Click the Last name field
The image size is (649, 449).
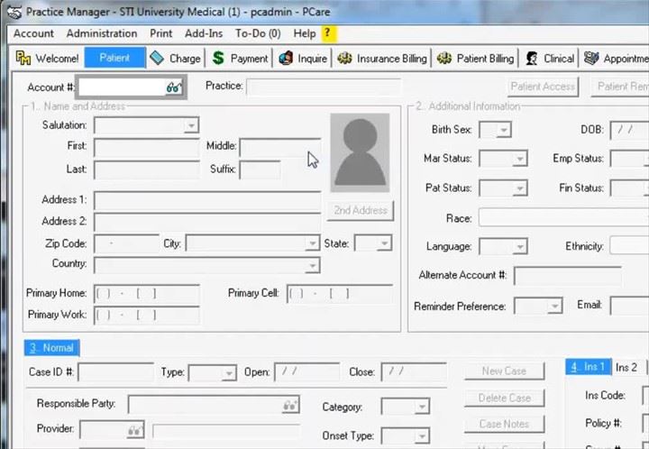(x=147, y=170)
